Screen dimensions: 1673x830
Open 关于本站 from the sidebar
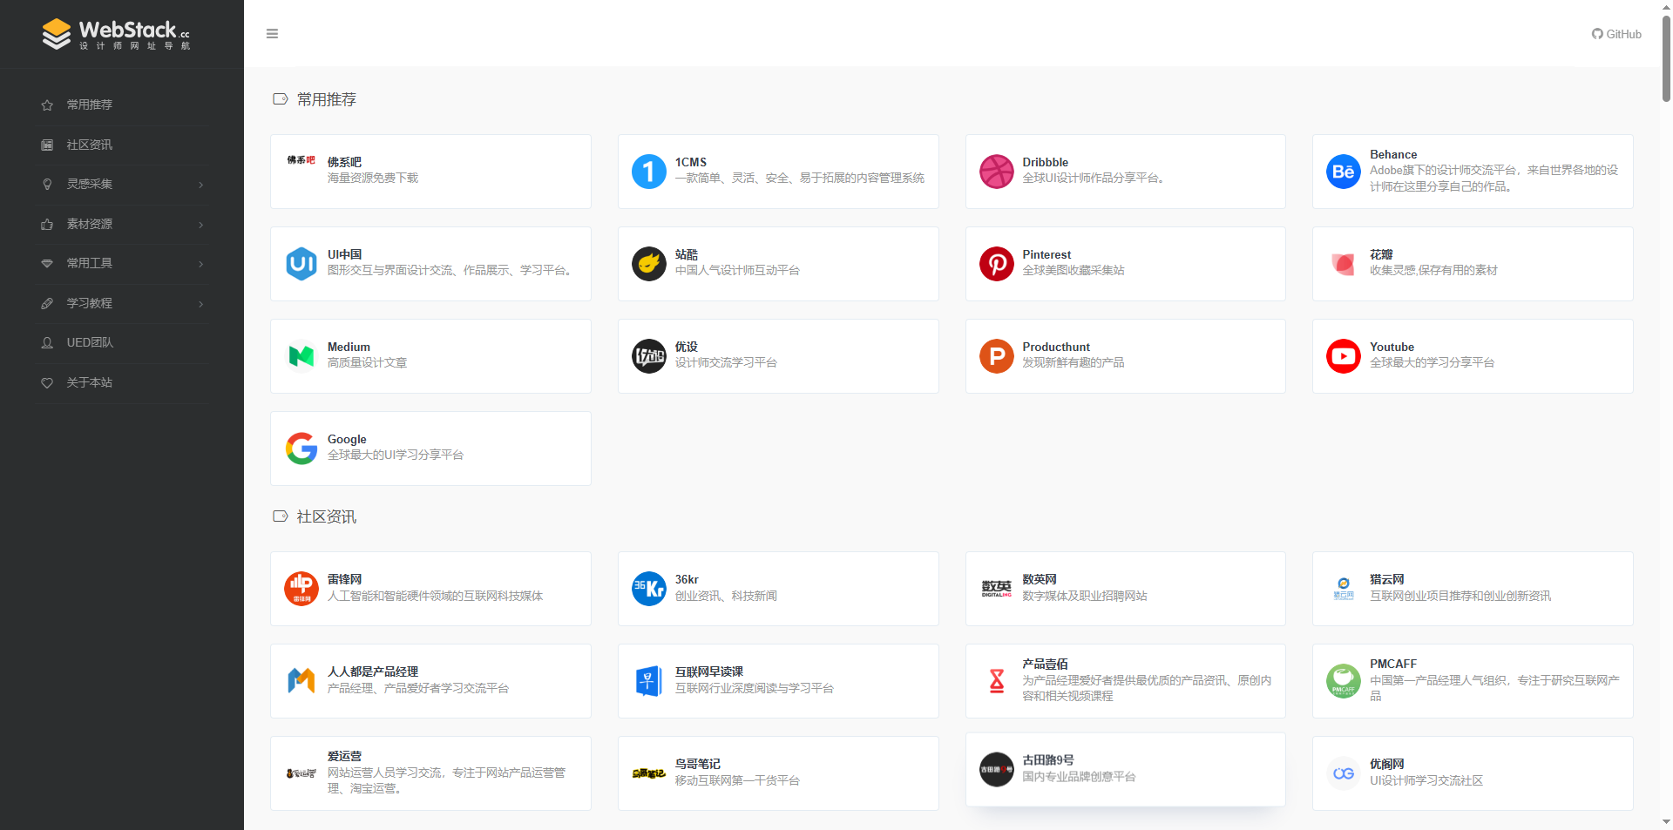(x=90, y=382)
